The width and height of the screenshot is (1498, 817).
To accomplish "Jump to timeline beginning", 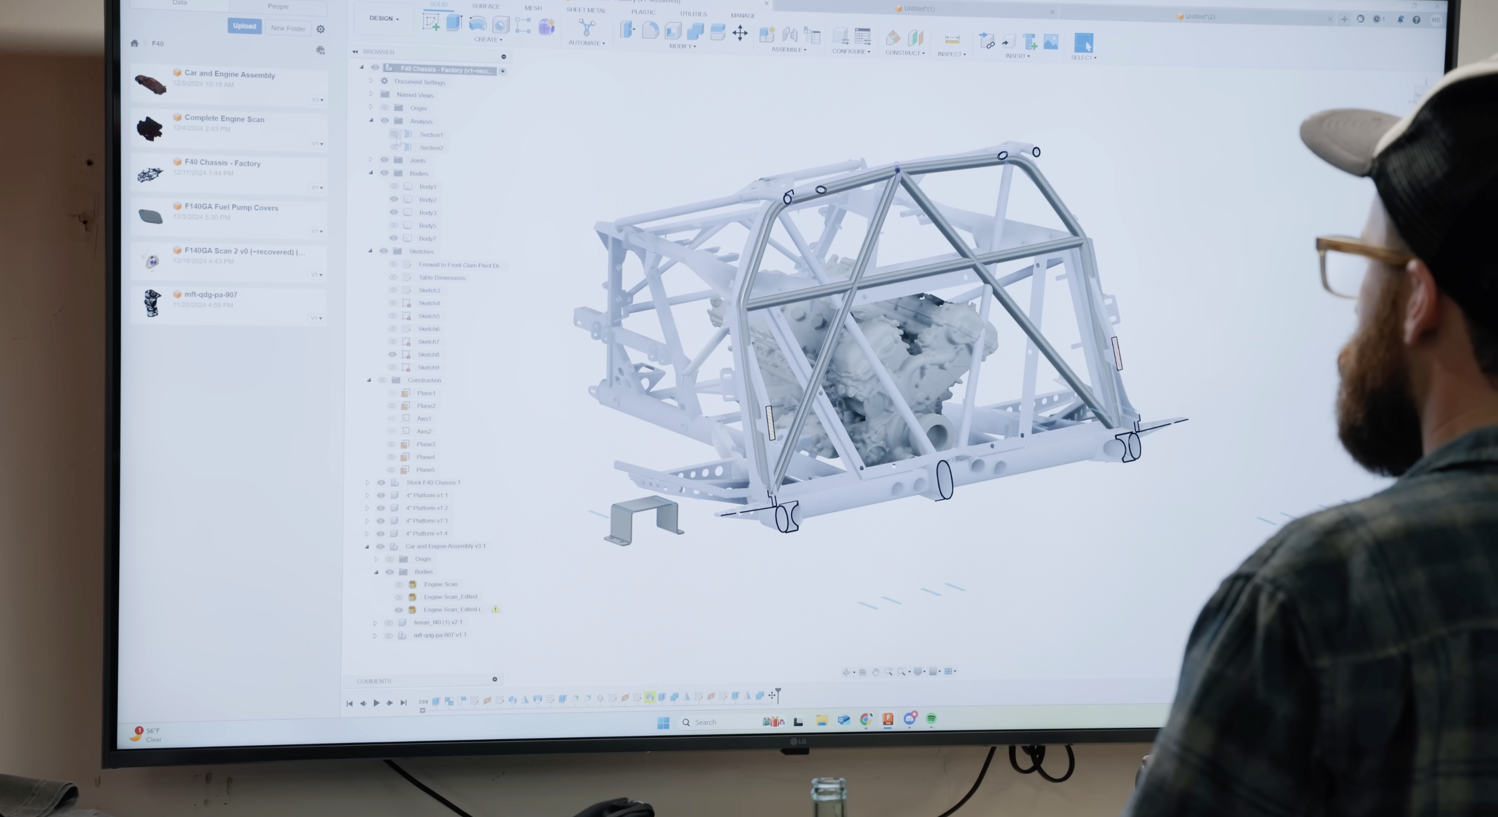I will (350, 703).
